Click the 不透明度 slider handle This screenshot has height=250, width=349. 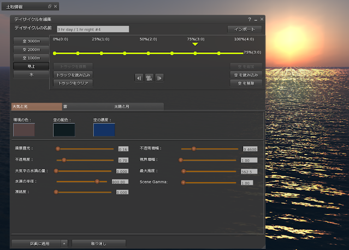click(x=64, y=160)
